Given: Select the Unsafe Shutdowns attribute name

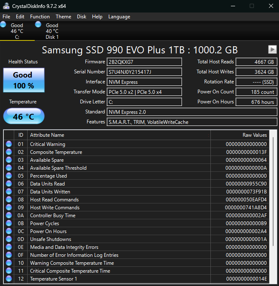Looking at the screenshot, I should (51, 239).
